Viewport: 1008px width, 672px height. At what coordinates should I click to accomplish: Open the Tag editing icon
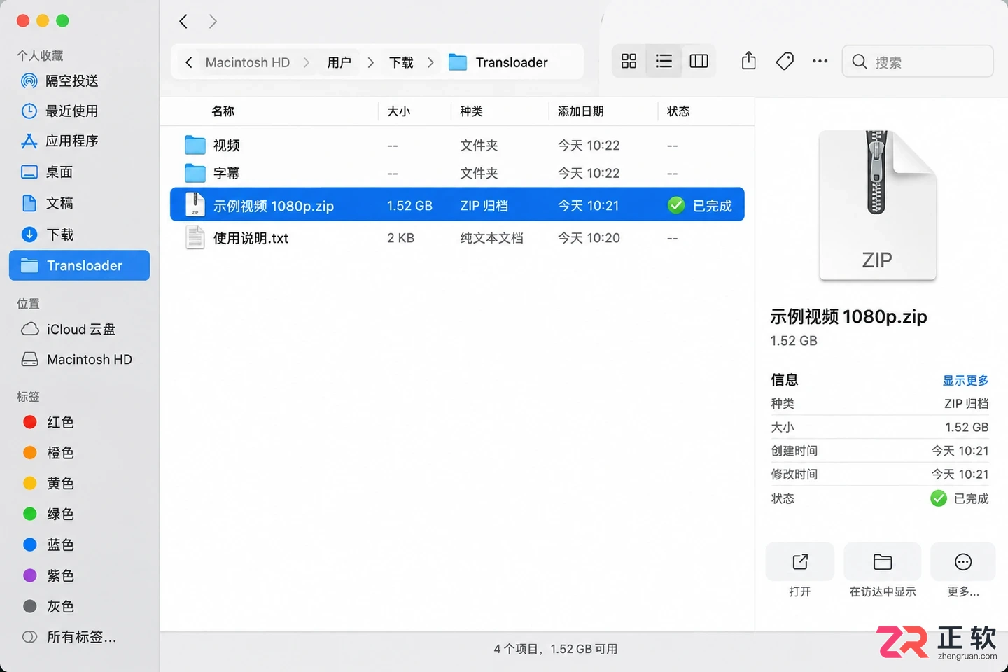click(x=785, y=61)
